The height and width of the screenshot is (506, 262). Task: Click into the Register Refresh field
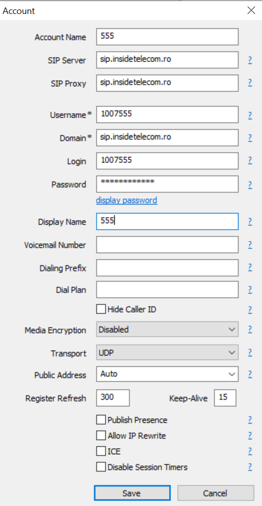tap(113, 398)
